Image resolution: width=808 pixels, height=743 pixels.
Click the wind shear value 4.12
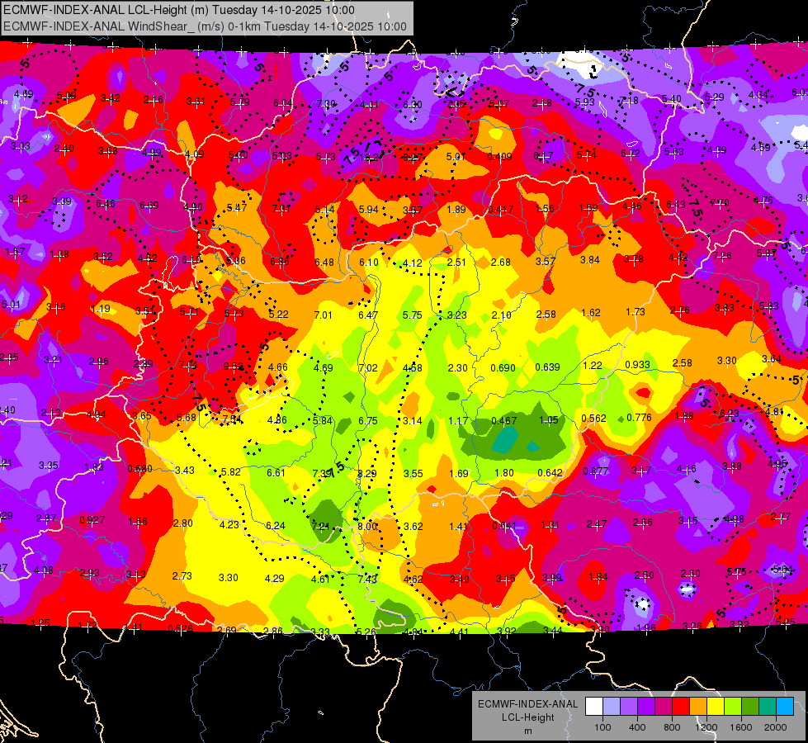point(412,263)
